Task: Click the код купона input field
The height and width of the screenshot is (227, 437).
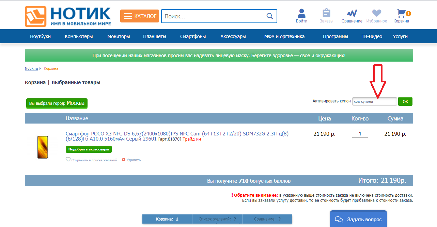Action: point(375,101)
